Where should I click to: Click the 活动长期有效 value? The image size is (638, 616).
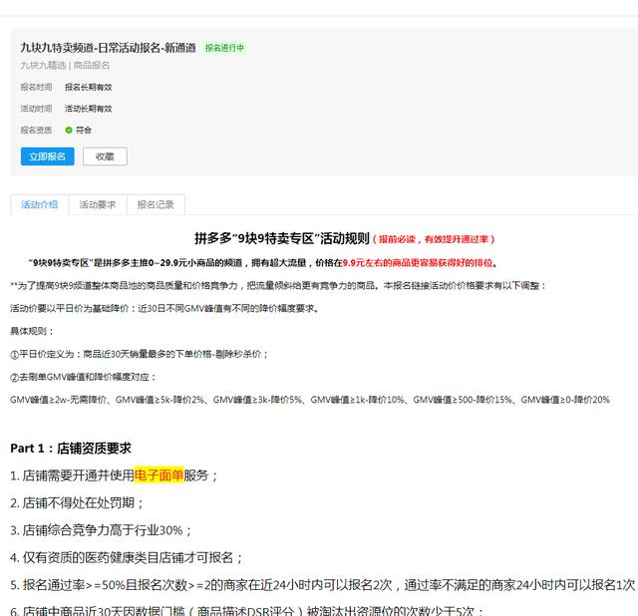[x=89, y=109]
